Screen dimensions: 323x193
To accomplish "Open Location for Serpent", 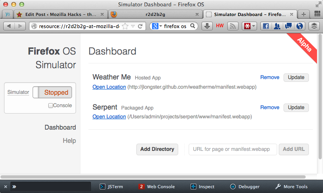I will tap(109, 116).
